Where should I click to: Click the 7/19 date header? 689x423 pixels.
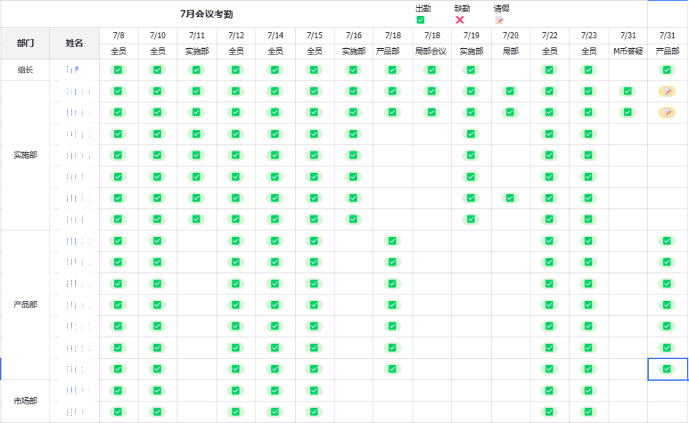pos(472,36)
